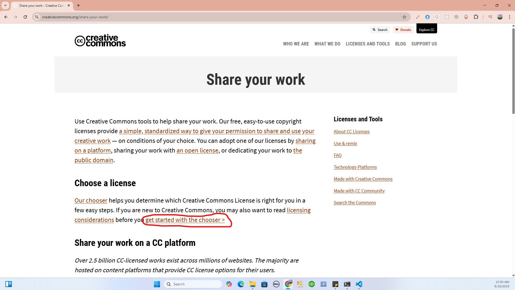Open the widgets panel icon

9,284
